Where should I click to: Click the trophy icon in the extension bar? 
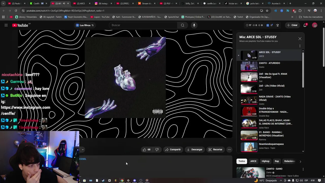coord(278,25)
